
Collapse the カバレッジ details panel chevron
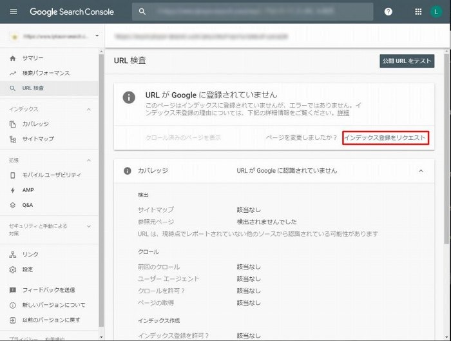[421, 171]
